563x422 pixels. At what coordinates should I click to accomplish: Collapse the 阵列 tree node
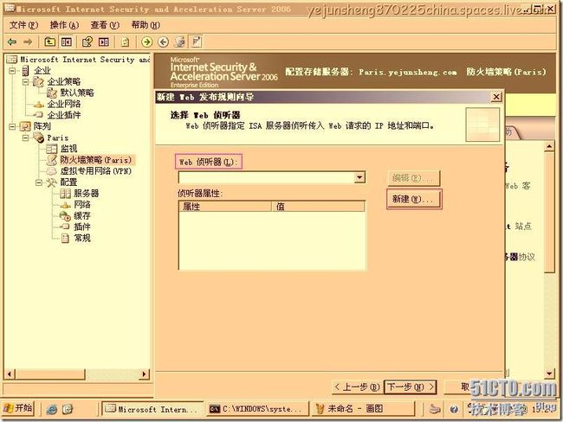[x=12, y=126]
